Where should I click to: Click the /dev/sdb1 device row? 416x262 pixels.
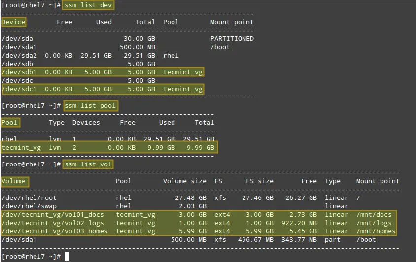click(102, 72)
